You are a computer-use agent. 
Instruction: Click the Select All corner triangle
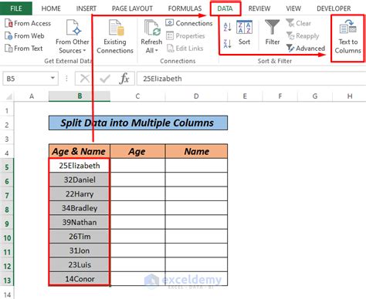(x=8, y=96)
